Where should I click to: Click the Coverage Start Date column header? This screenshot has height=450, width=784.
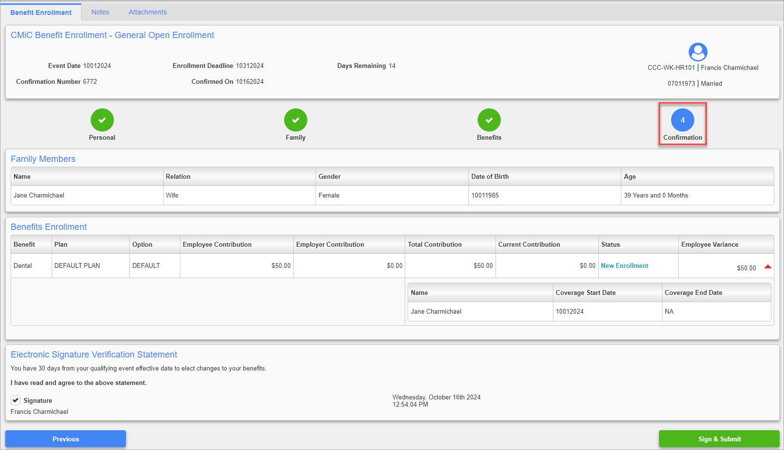point(607,292)
